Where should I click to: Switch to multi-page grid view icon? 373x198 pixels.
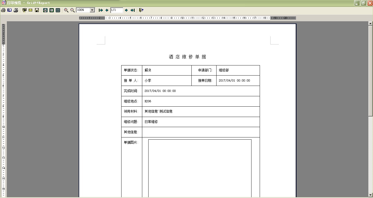pos(58,10)
